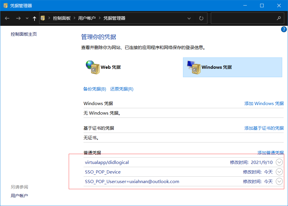
Task: Expand the address bar history dropdown
Action: pos(189,18)
